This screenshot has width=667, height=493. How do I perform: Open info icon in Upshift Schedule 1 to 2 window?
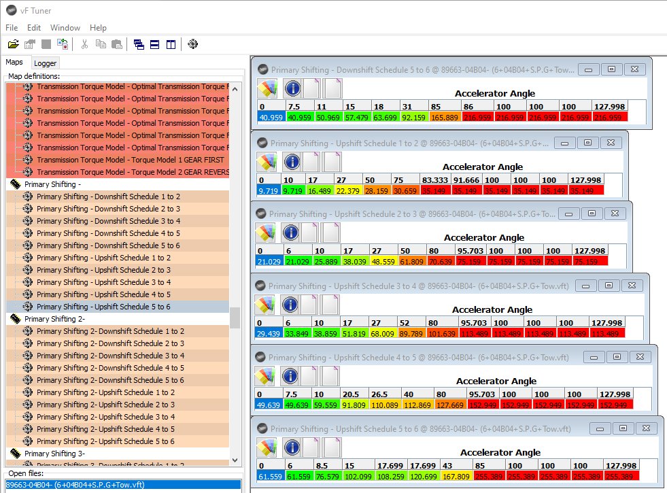coord(292,162)
